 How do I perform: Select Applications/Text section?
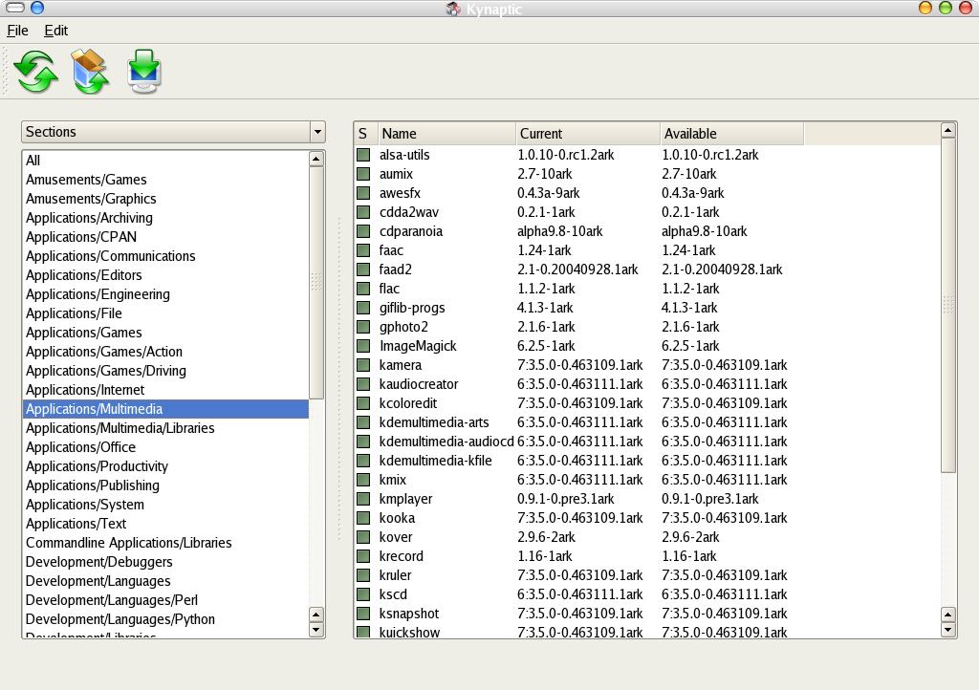165,524
